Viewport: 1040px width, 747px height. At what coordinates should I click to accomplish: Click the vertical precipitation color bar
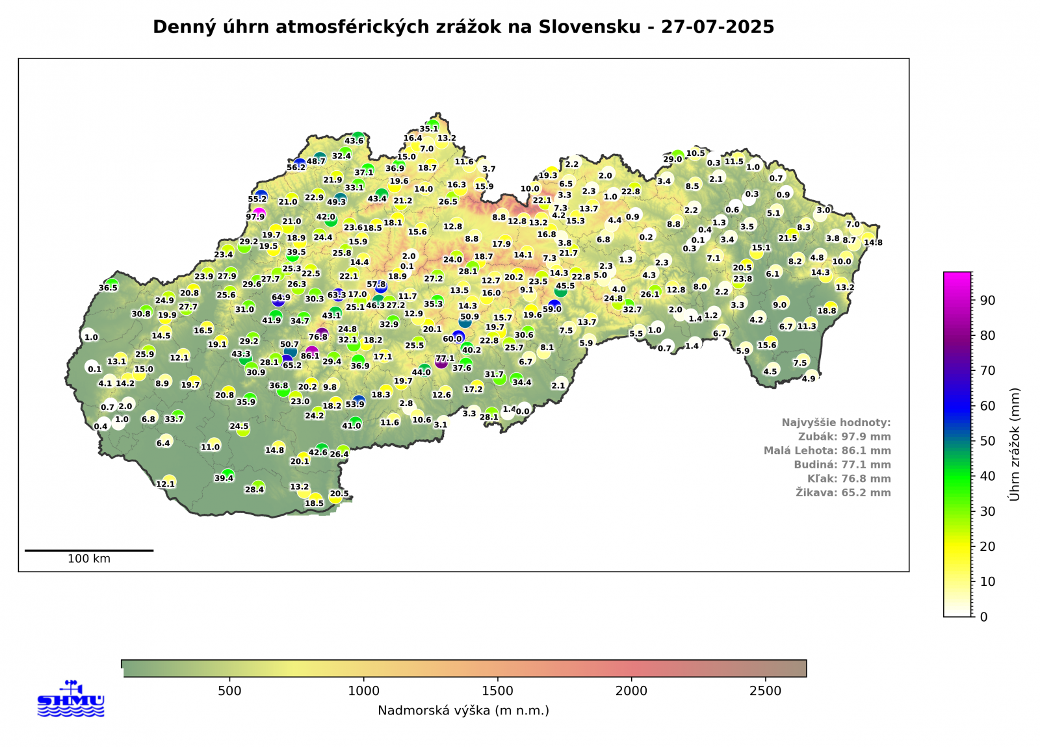point(957,444)
